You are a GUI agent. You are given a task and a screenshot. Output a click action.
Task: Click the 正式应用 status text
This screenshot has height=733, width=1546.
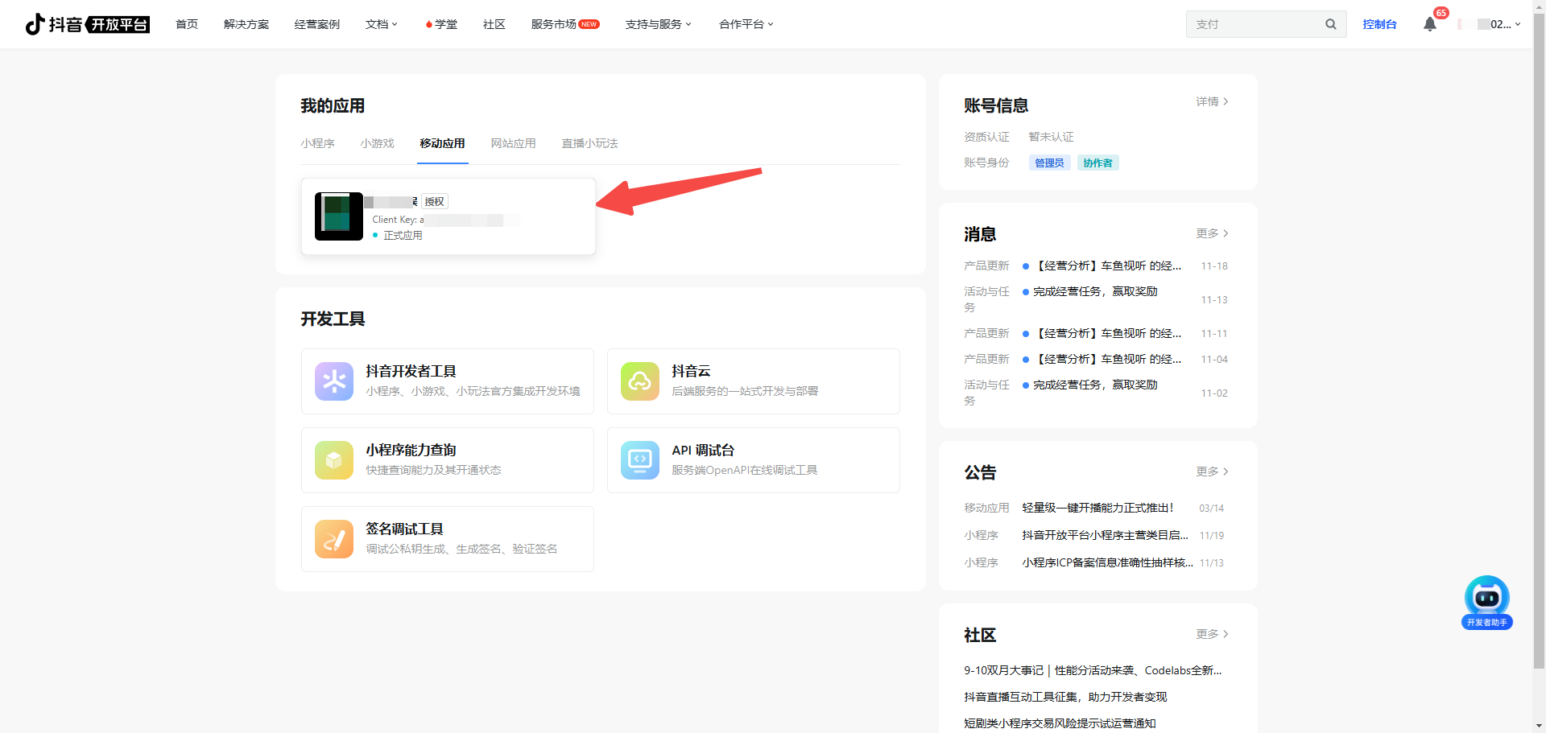coord(403,235)
